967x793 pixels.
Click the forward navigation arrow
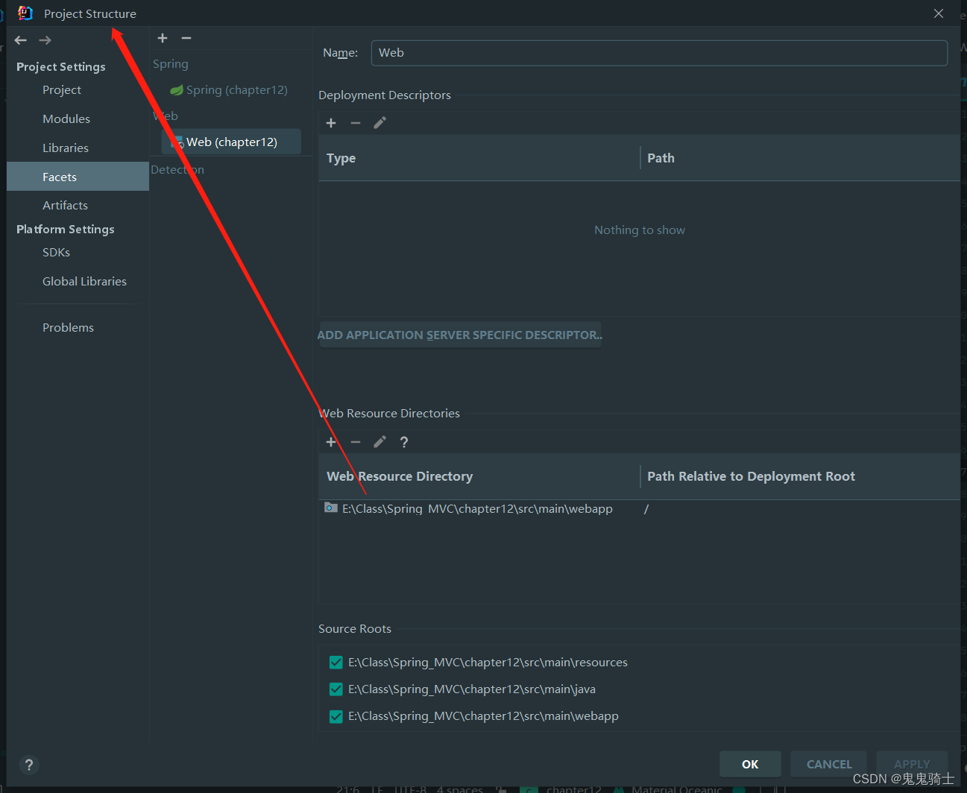[45, 40]
